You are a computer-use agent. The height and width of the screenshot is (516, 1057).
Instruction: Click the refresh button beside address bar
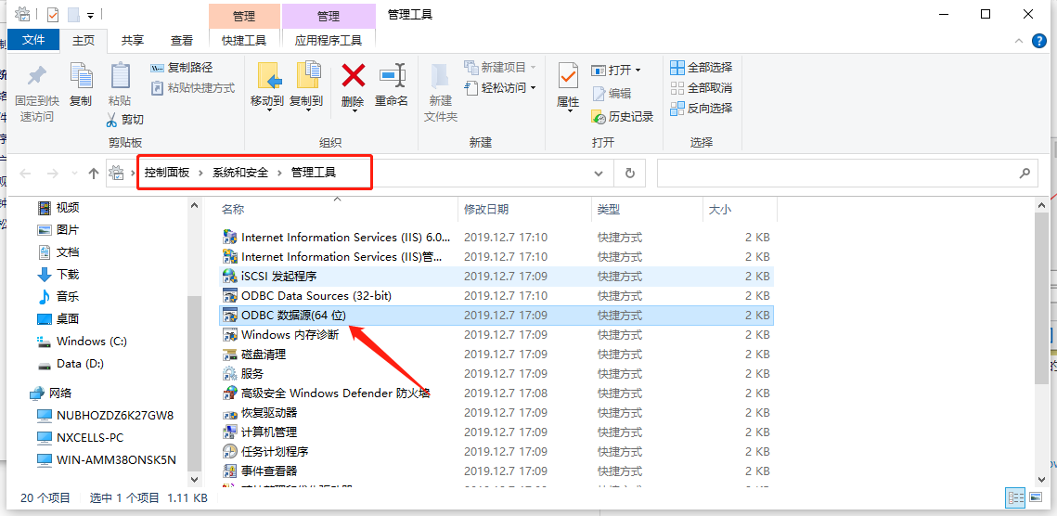tap(630, 173)
